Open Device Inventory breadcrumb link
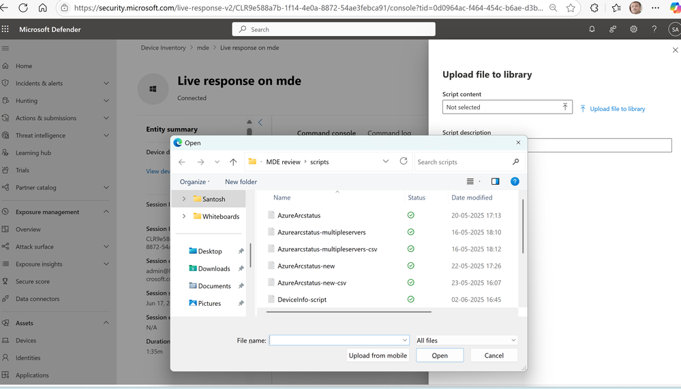Image resolution: width=681 pixels, height=389 pixels. coord(164,48)
